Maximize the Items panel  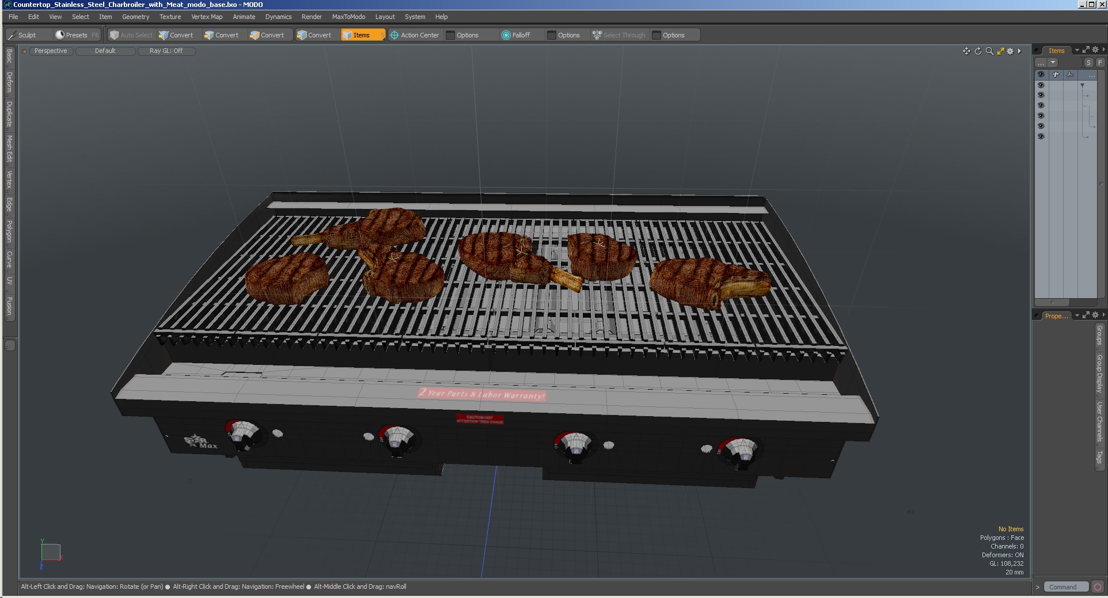[x=1086, y=50]
